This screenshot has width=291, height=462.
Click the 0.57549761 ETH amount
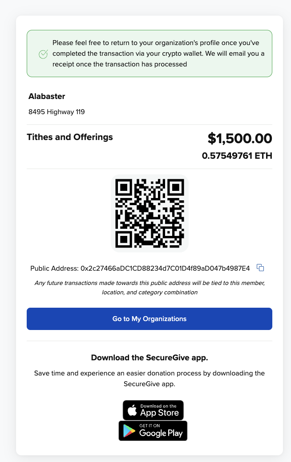237,156
